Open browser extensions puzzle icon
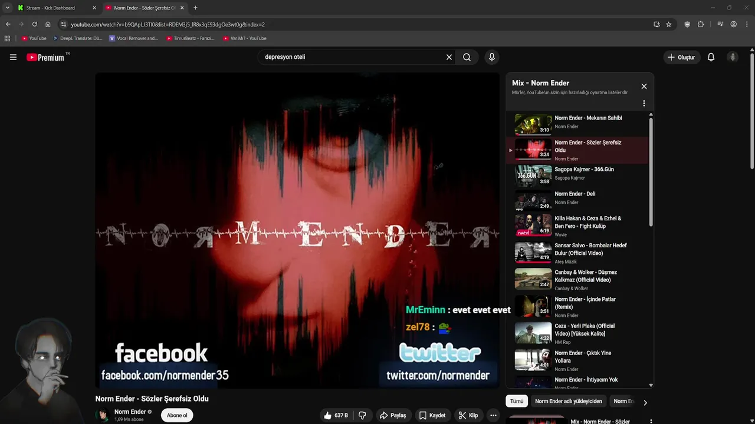Screen dimensions: 755x424 coord(701,24)
